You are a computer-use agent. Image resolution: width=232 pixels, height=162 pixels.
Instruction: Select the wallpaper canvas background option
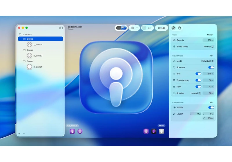click(x=124, y=28)
